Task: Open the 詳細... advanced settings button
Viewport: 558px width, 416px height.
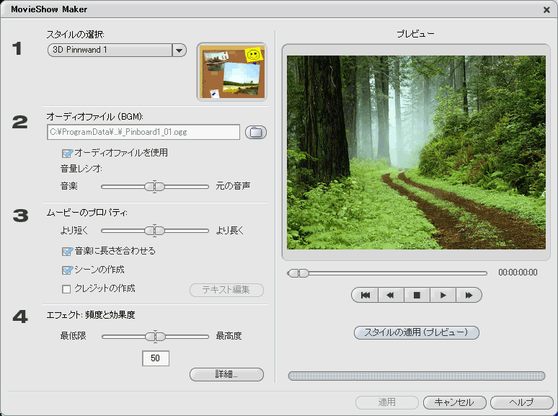Action: tap(226, 374)
